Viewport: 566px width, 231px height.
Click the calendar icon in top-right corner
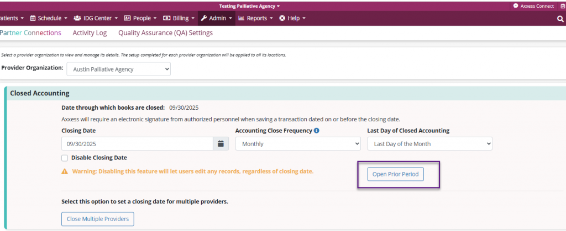(x=562, y=6)
